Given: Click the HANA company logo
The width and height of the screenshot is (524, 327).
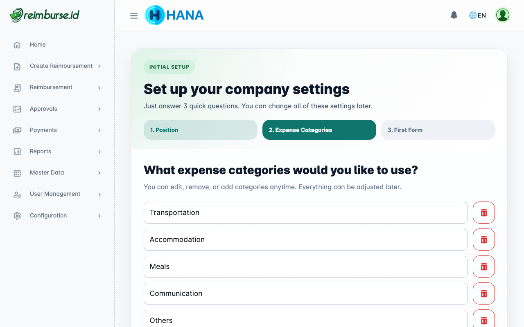Looking at the screenshot, I should (174, 15).
